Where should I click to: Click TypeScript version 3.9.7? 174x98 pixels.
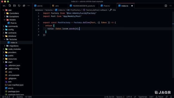(x=151, y=97)
